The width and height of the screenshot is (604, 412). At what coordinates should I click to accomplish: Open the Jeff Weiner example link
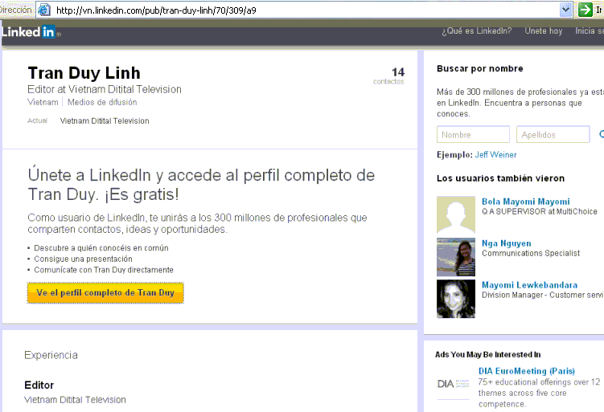(x=495, y=155)
